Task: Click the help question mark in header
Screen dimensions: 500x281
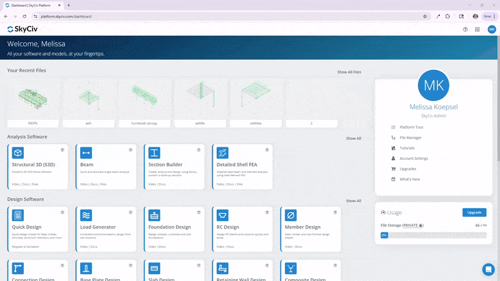Action: [465, 29]
